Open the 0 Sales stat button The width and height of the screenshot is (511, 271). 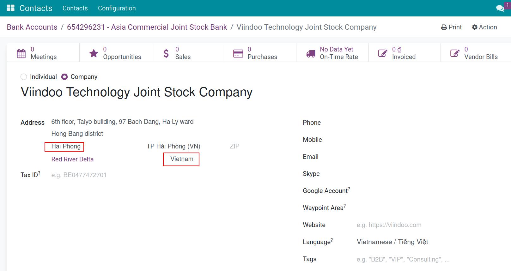pyautogui.click(x=188, y=53)
